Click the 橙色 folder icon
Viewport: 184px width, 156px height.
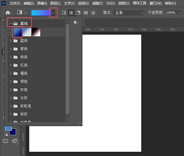coord(15,73)
